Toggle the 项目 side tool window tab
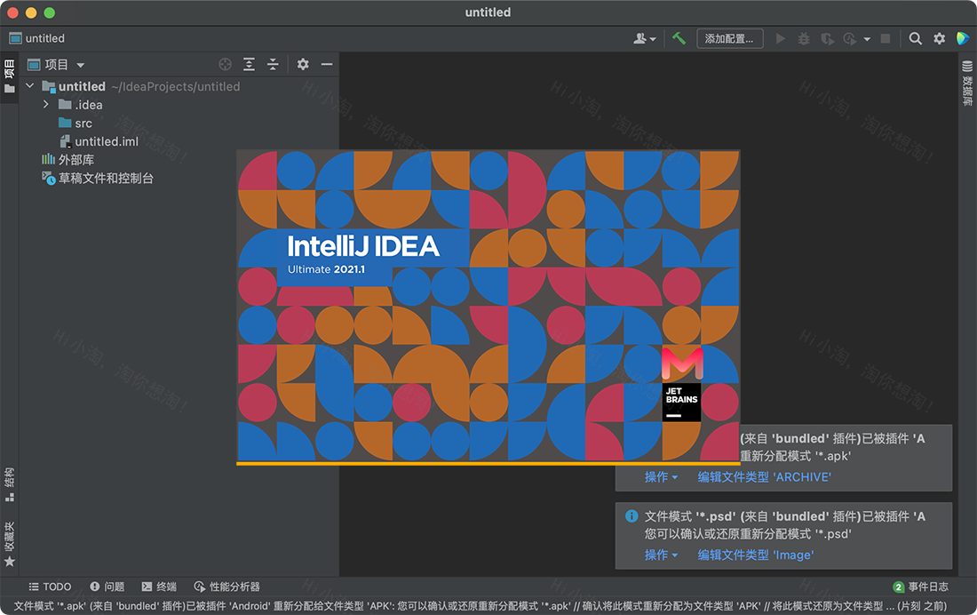This screenshot has height=615, width=977. tap(10, 76)
